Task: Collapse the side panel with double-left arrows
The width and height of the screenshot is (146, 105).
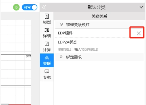Action: 44,7
